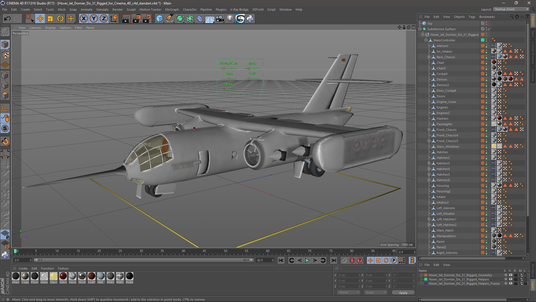The image size is (536, 302).
Task: Toggle parameter keyframe recording P icon
Action: click(x=394, y=260)
